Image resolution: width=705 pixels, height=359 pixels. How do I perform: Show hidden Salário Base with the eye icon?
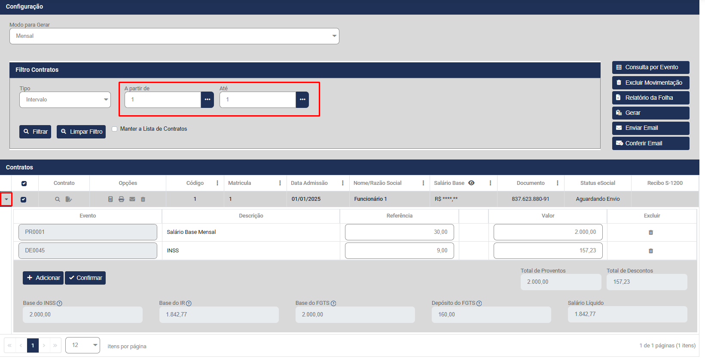(x=471, y=183)
